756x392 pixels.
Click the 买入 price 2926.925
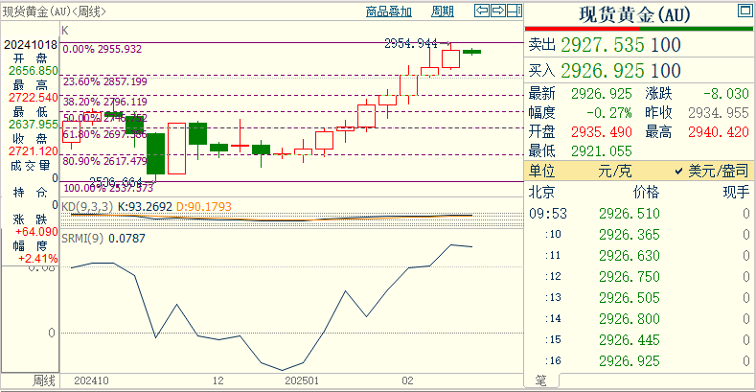coord(603,71)
